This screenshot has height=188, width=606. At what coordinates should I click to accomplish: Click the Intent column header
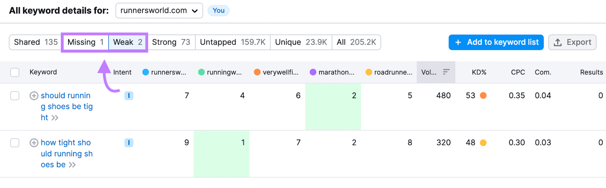pos(122,72)
